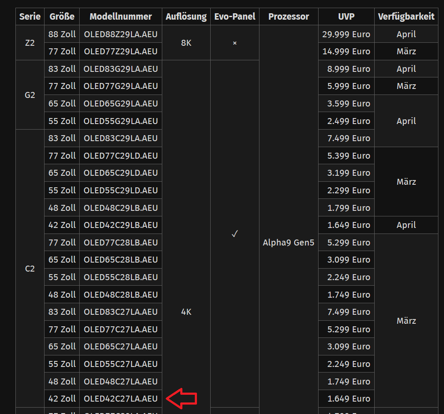Click the Serie column header

click(x=30, y=16)
